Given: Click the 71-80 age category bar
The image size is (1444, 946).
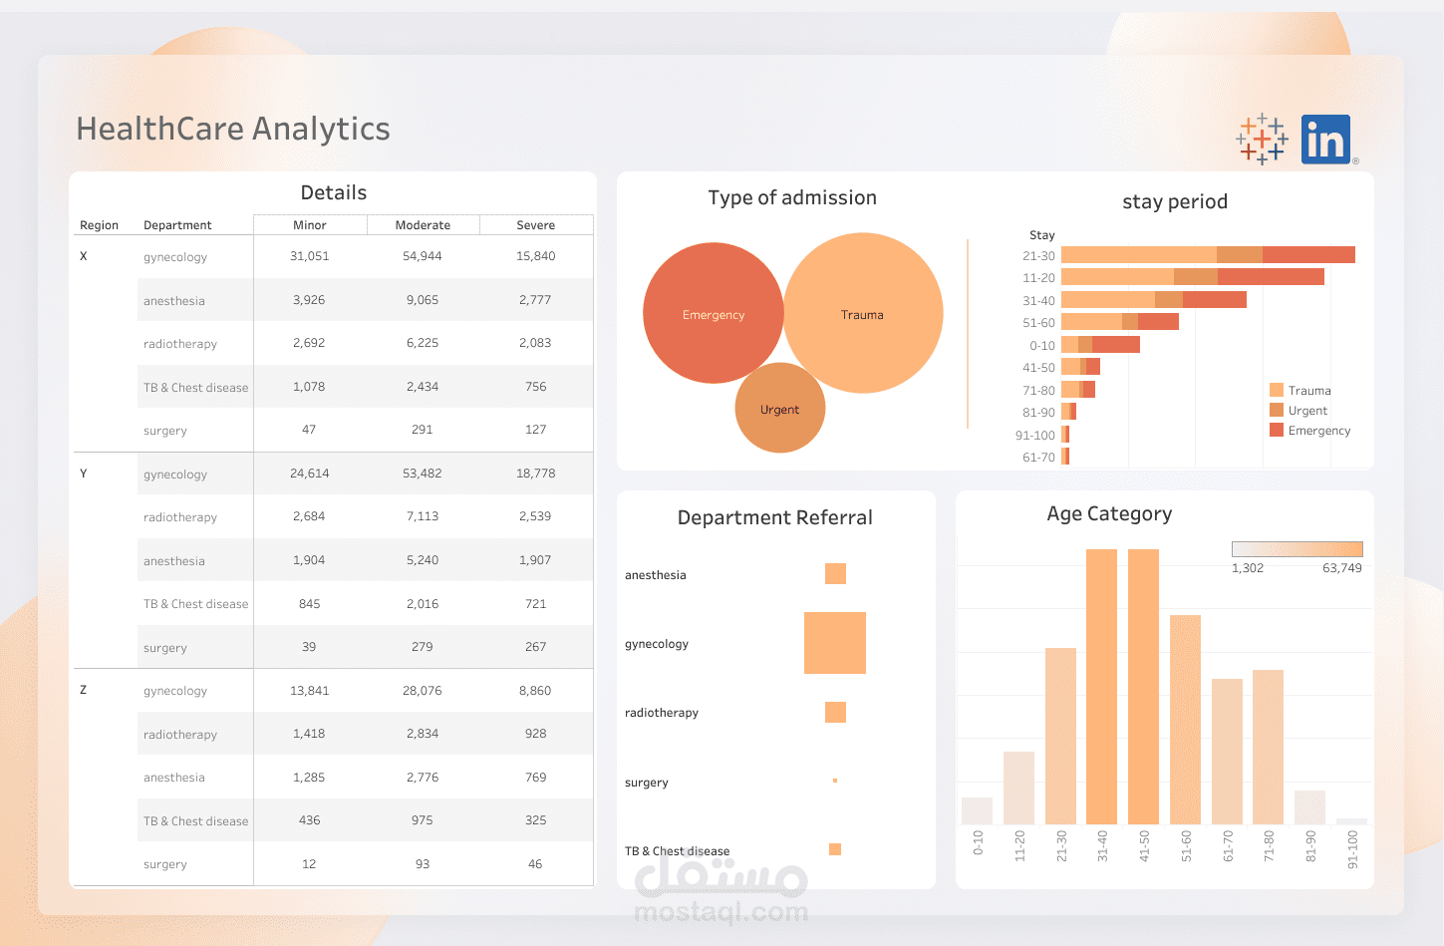Looking at the screenshot, I should [x=1268, y=747].
